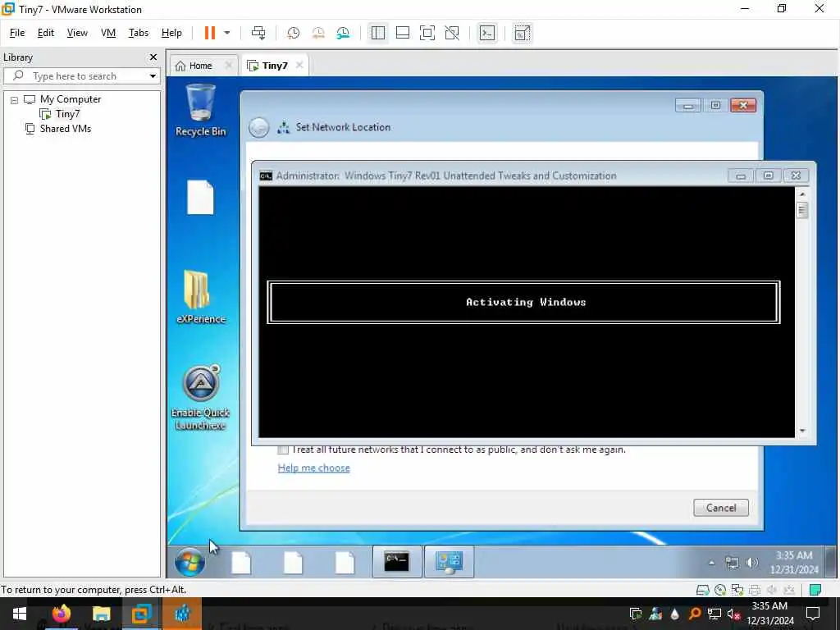Click the guest volume tray icon
The image size is (840, 630).
point(751,563)
